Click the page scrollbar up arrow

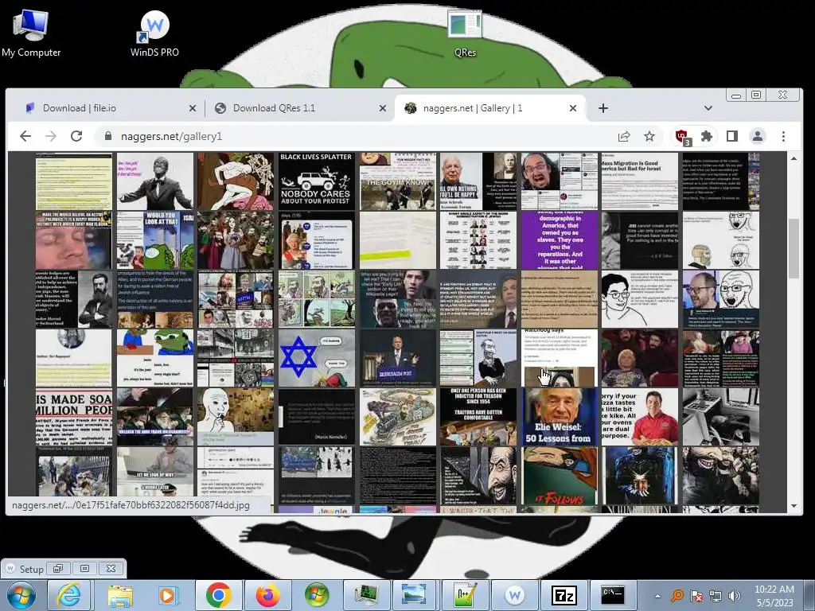click(x=794, y=158)
